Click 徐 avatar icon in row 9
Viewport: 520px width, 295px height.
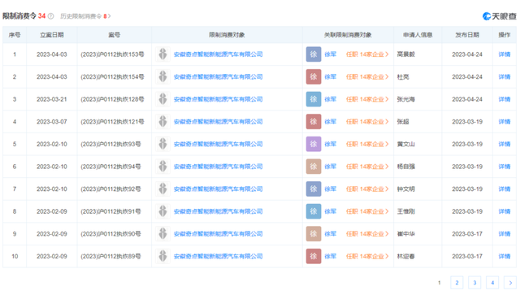(x=314, y=233)
